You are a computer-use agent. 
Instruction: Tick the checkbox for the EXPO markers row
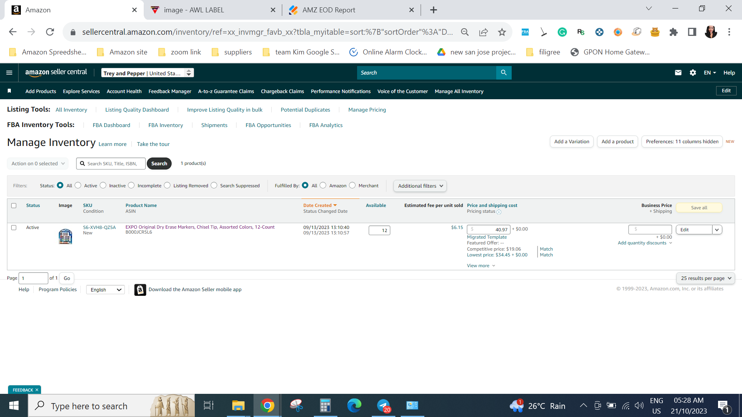pyautogui.click(x=14, y=228)
